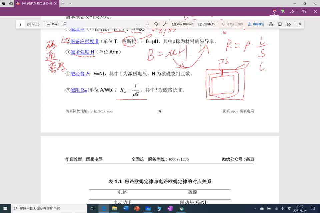Switch the 英 input method indicator
Viewport: 320px width, 213px height.
point(289,209)
